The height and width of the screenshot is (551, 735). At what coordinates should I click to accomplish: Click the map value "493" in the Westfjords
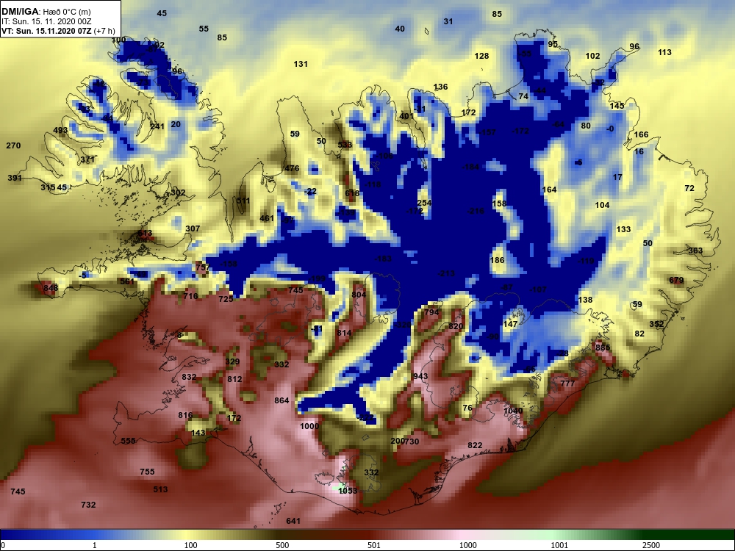60,131
